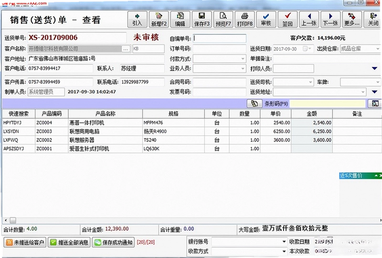
Task: Print the order with 打印F8
Action: click(245, 19)
